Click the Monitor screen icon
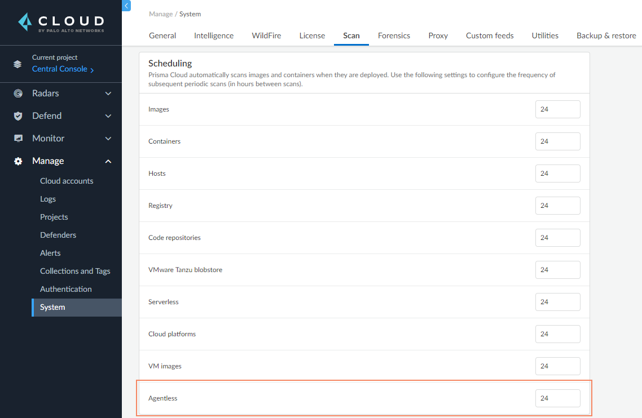 tap(18, 138)
